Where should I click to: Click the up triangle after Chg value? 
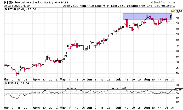tap(174, 6)
